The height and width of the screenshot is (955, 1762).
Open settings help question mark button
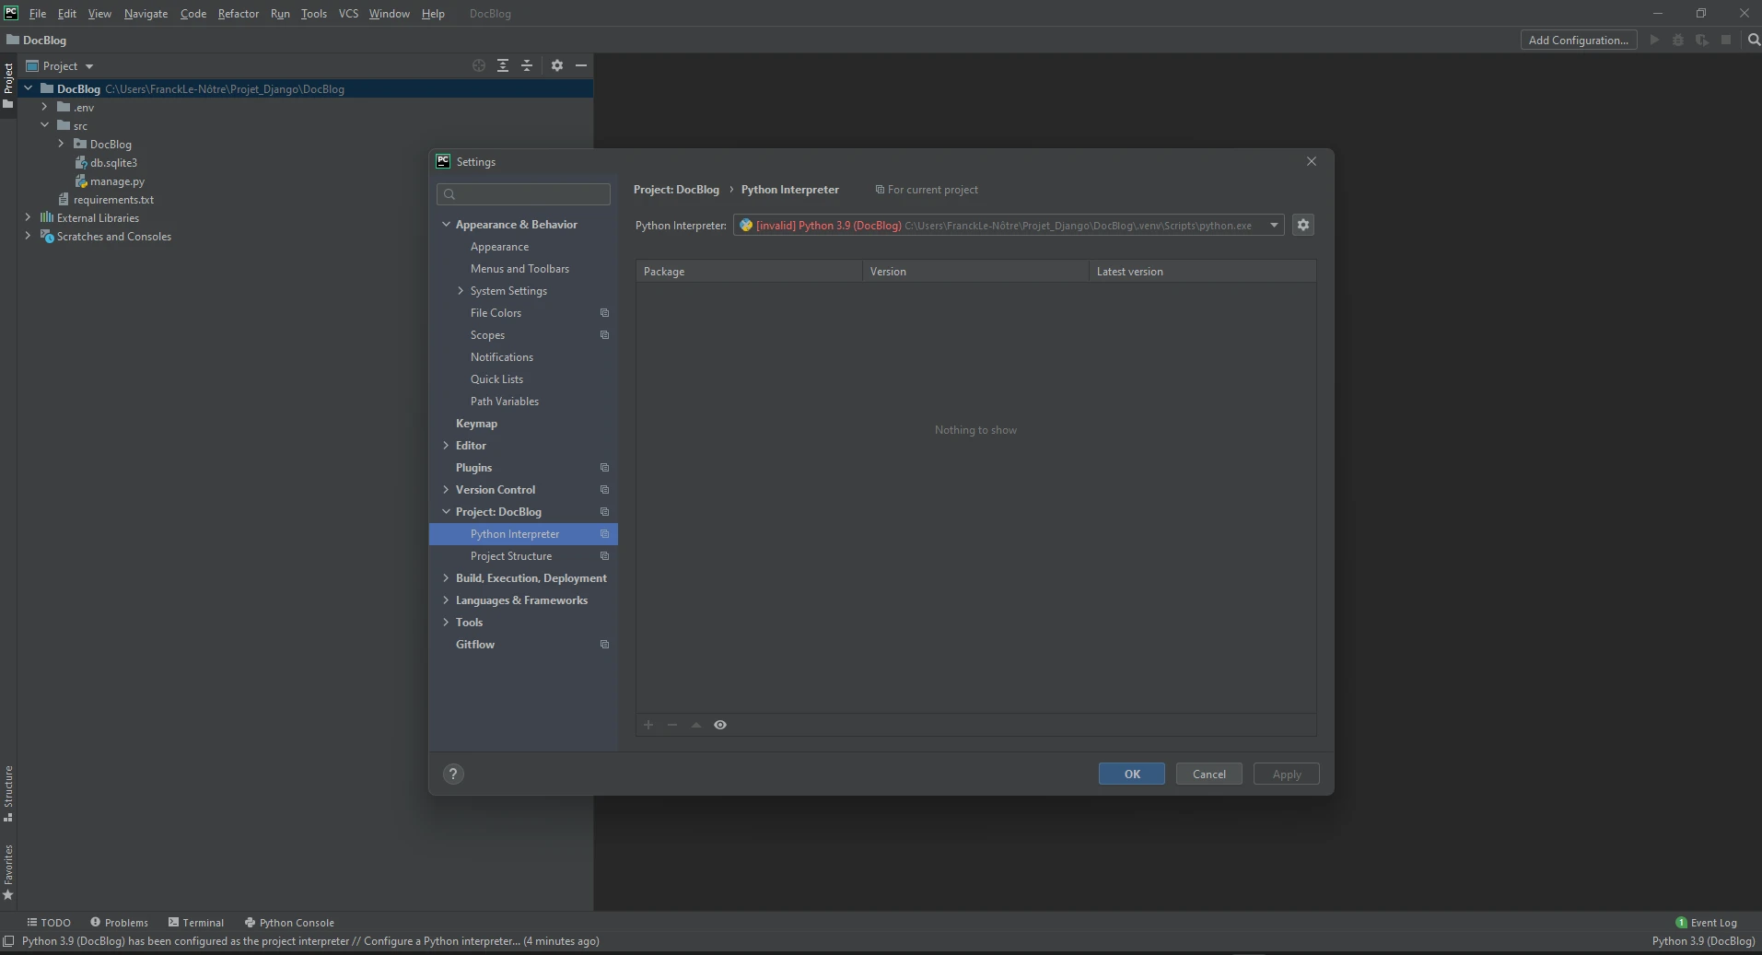(453, 774)
